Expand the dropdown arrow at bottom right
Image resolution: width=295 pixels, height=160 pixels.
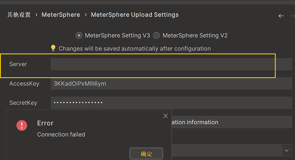click(x=286, y=151)
